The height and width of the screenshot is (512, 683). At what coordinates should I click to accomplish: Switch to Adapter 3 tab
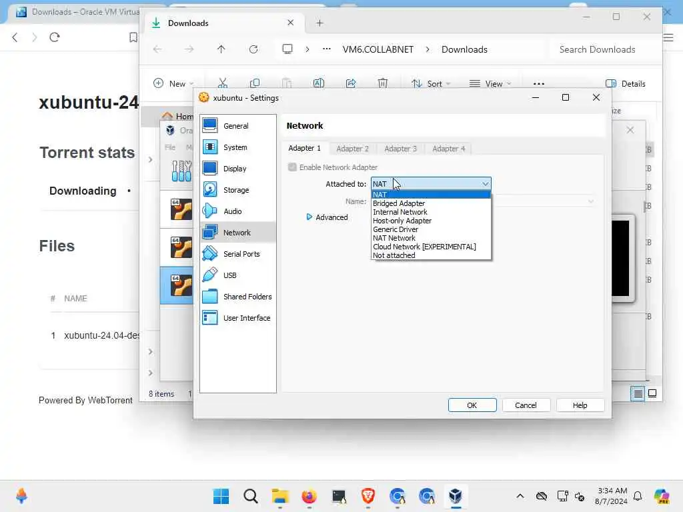(400, 149)
